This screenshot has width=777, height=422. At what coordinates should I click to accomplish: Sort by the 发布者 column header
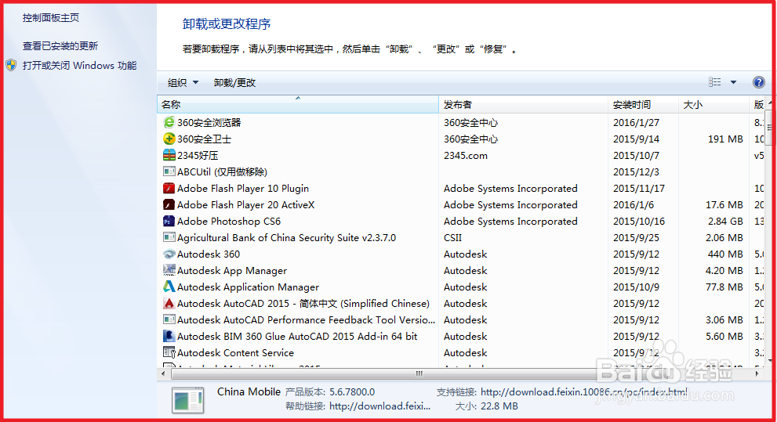[523, 104]
